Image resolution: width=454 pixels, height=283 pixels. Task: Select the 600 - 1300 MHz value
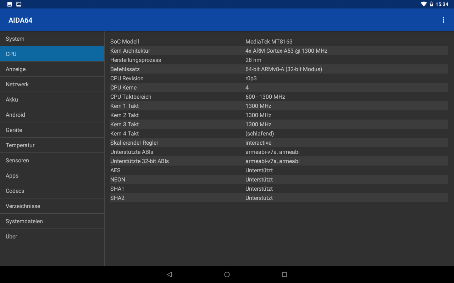(x=265, y=97)
